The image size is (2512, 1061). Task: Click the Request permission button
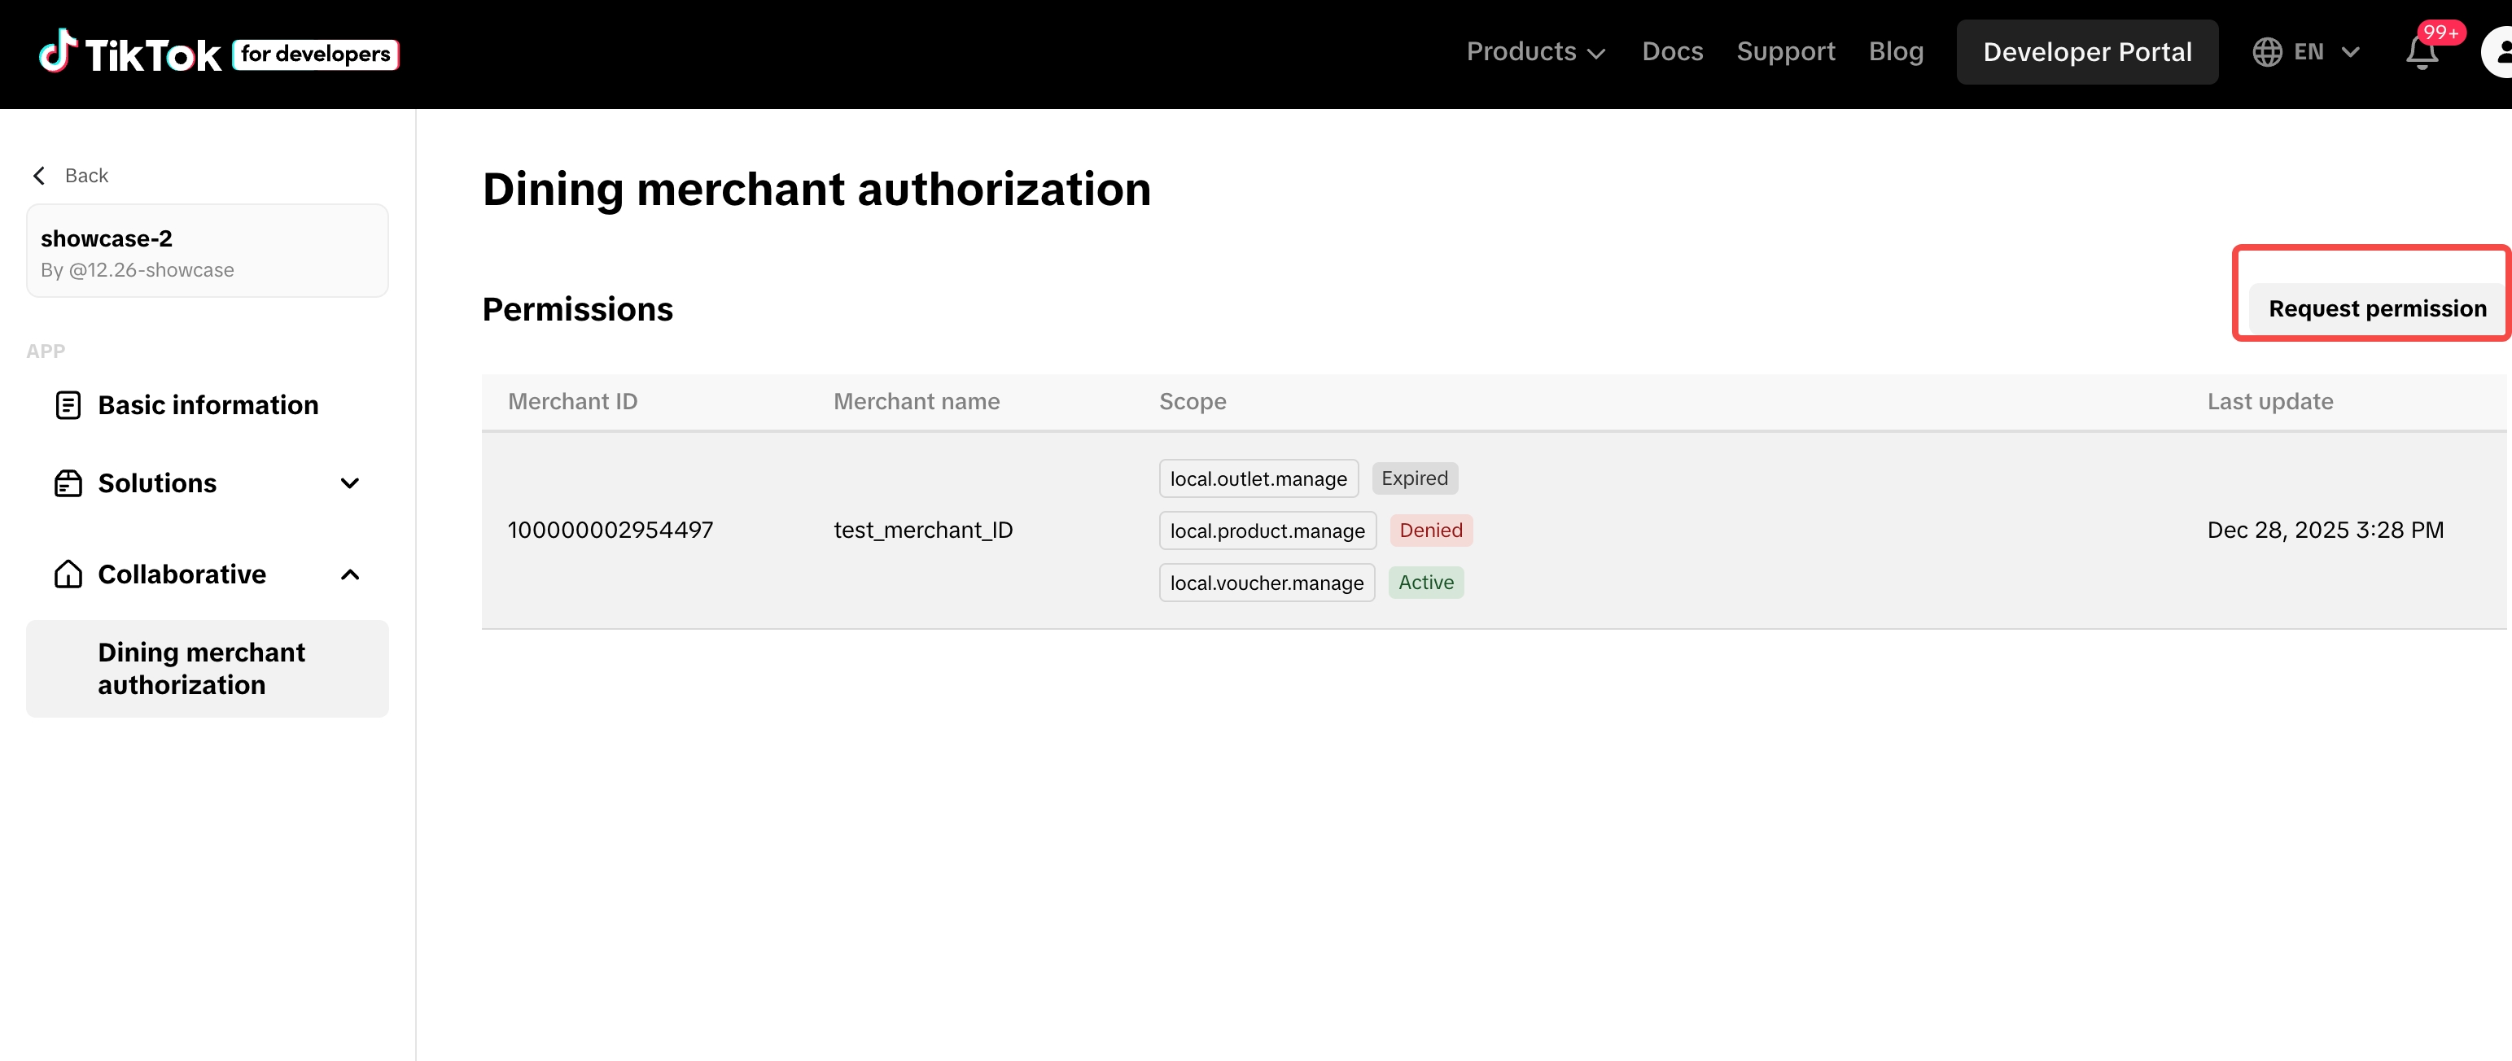pos(2376,309)
